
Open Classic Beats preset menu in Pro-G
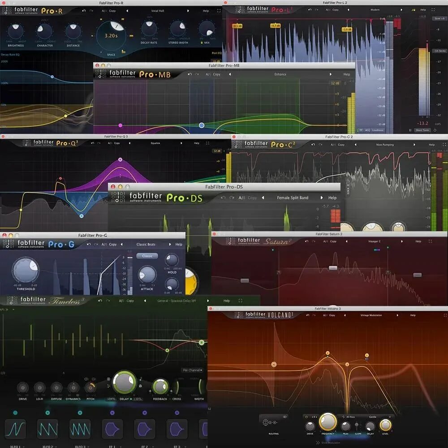pos(146,245)
